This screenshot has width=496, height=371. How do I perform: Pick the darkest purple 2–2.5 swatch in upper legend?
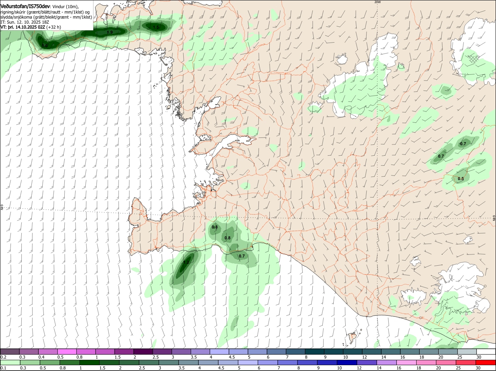click(x=143, y=351)
